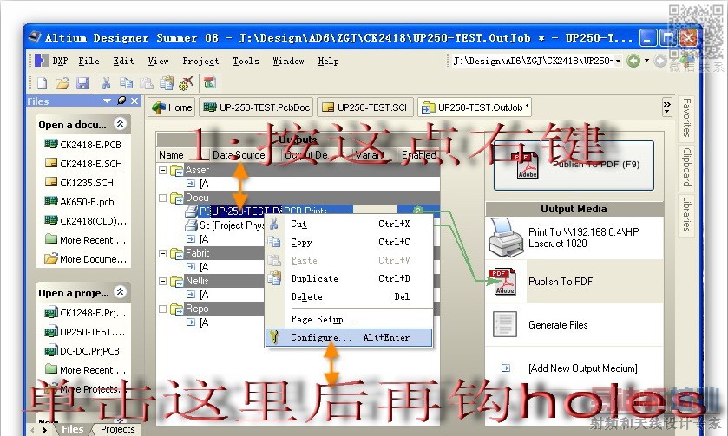Open the Favorites side panel tab
Screen dimensions: 728x436
[686, 118]
